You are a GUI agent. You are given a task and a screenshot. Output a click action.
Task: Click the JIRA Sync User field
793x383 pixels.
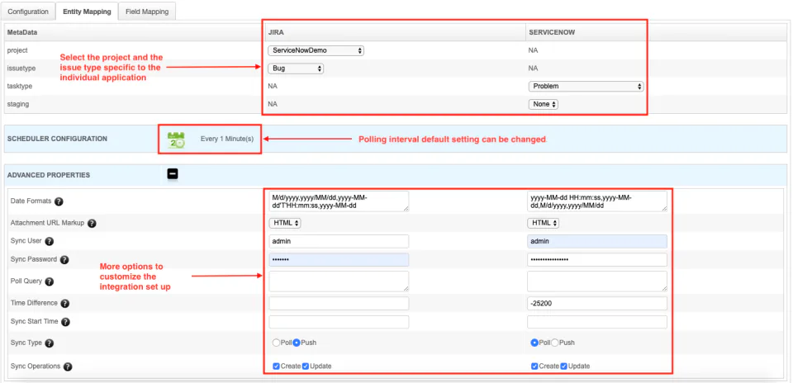[339, 242]
